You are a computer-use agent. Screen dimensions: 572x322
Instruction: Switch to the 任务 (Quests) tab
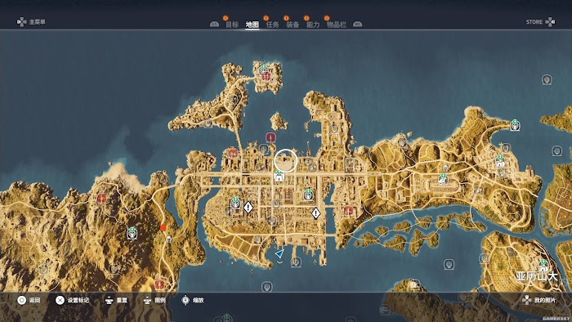point(272,25)
